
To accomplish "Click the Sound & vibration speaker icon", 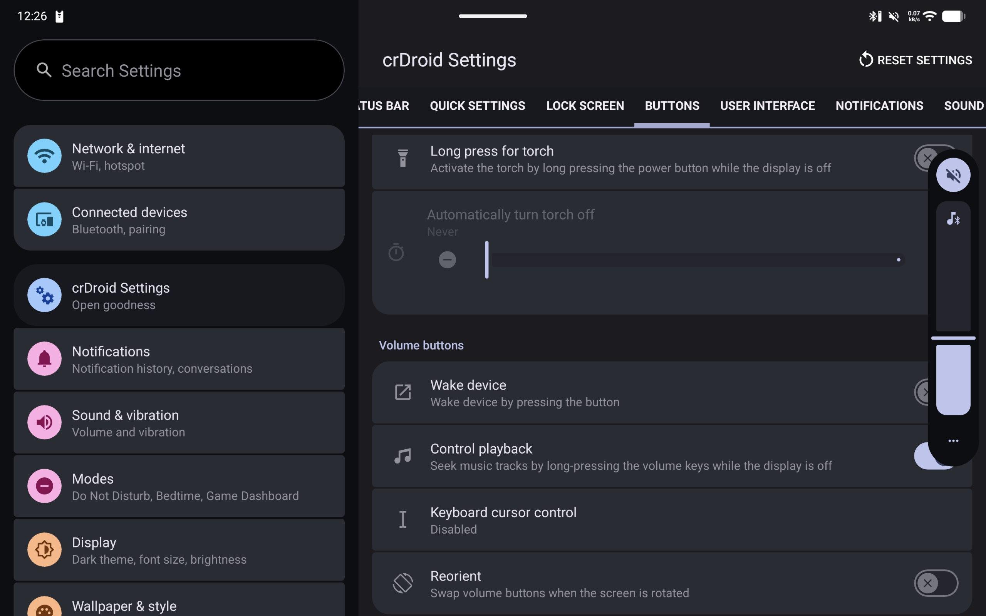I will pos(44,422).
